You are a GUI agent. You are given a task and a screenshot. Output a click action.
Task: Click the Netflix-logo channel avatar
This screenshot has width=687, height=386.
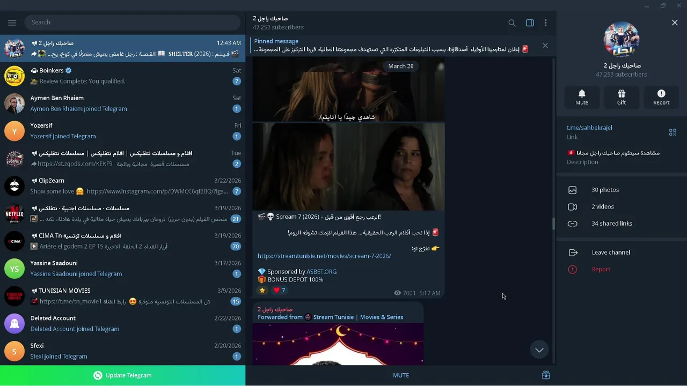point(14,213)
